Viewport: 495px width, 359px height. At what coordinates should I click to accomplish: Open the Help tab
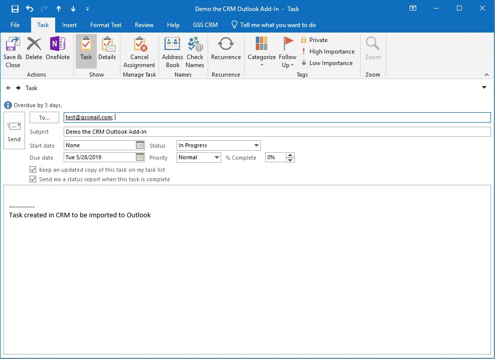coord(173,25)
